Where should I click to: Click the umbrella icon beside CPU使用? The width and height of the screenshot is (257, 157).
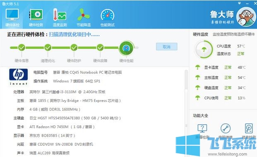click(198, 98)
